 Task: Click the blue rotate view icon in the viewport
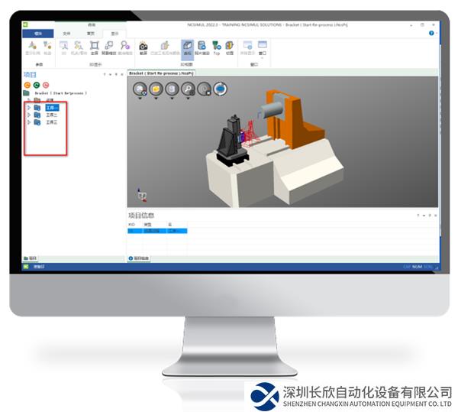pos(220,89)
